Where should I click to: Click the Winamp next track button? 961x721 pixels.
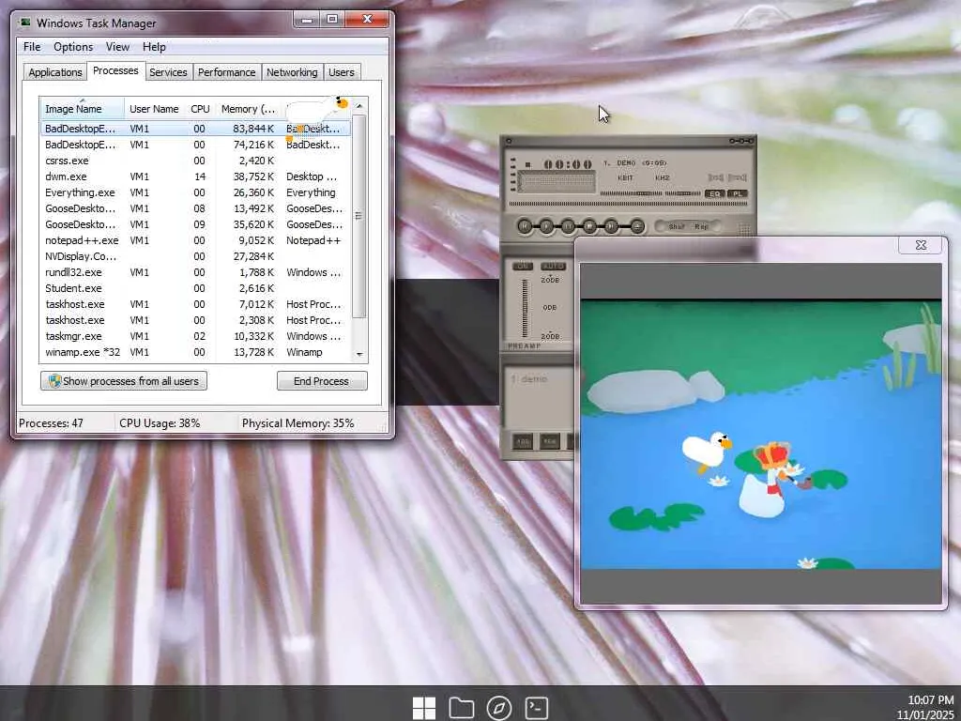(611, 226)
